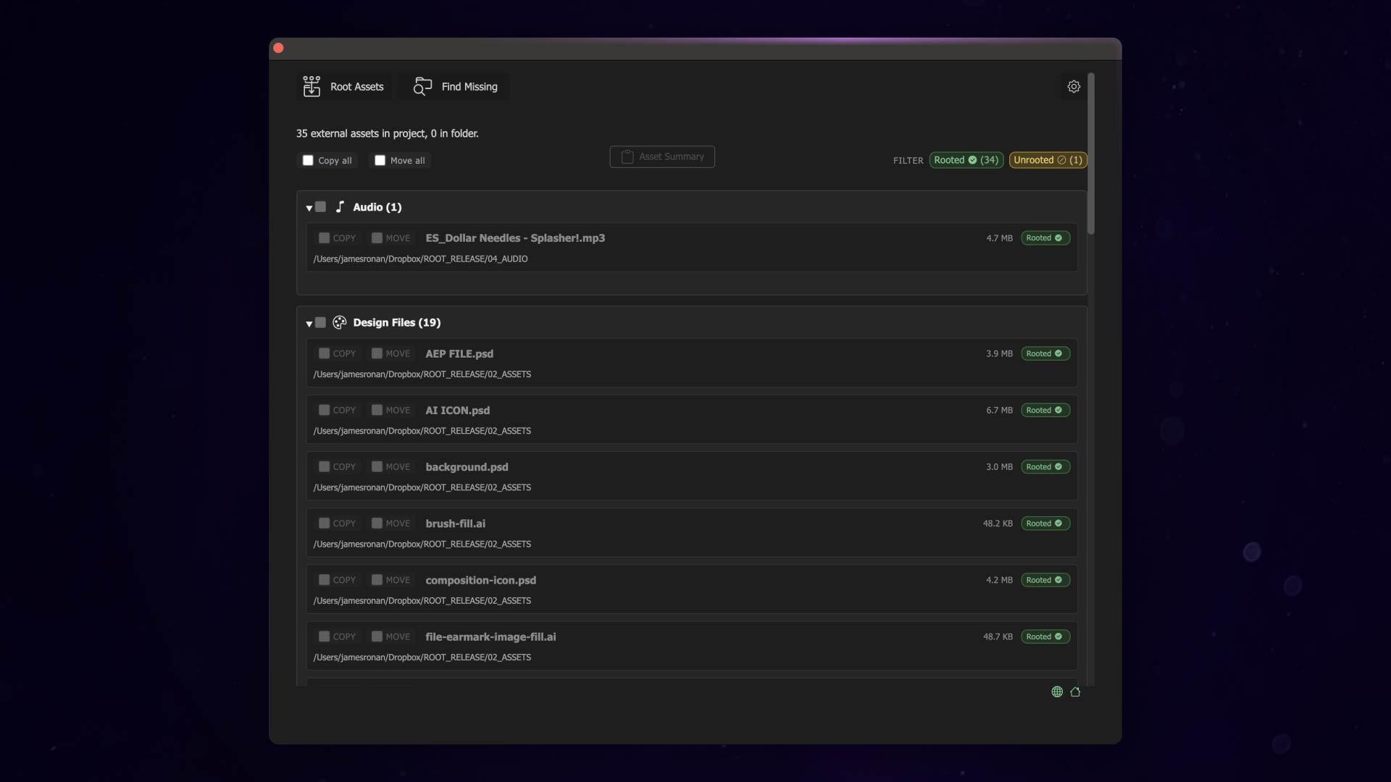Tick the Design Files group checkbox
Screen dimensions: 1391x782
(320, 323)
